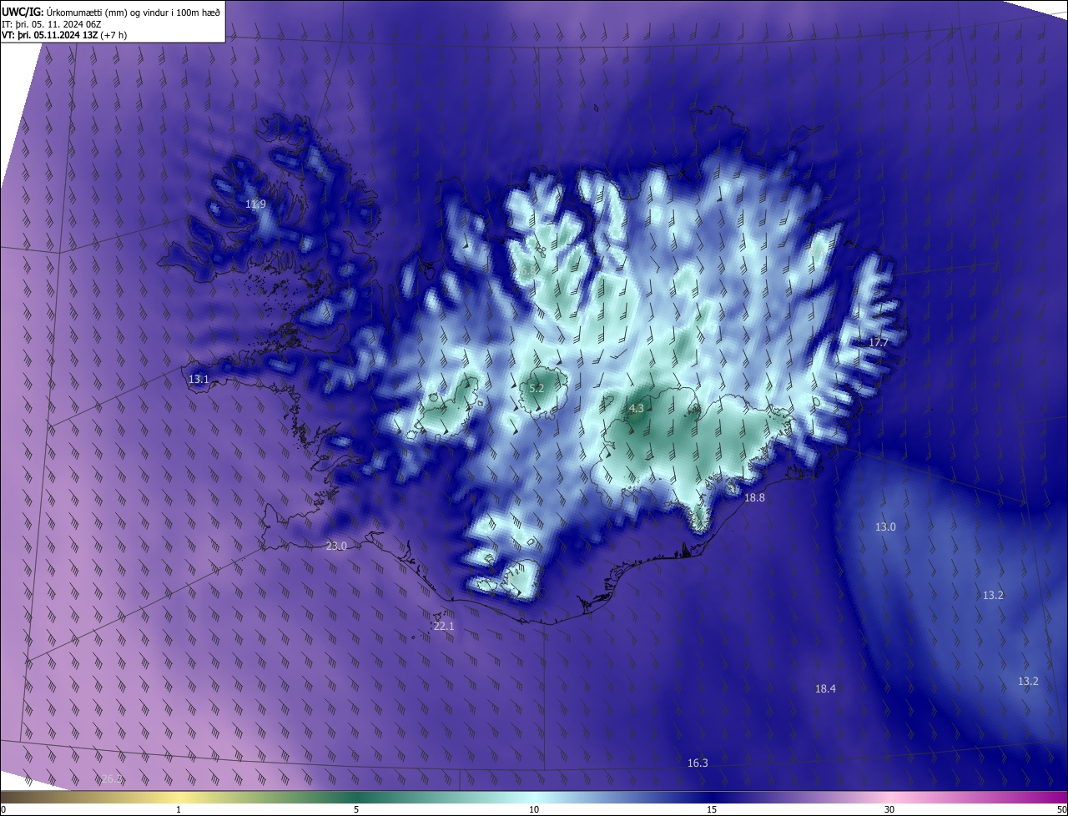This screenshot has height=816, width=1068.
Task: Click the 30 tick label on the color scale
Action: click(889, 809)
